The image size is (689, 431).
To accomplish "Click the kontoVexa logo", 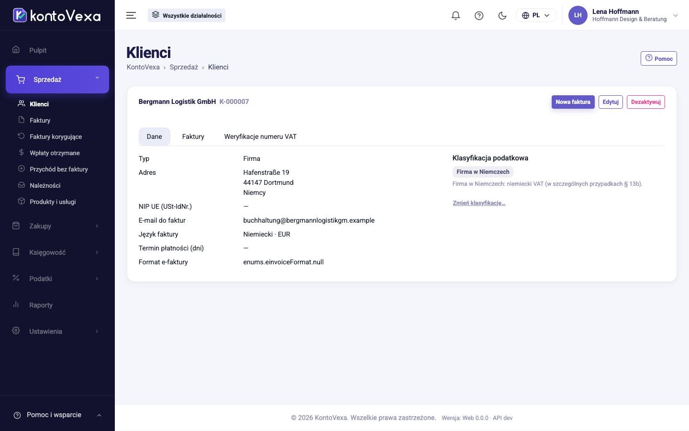I will point(57,15).
